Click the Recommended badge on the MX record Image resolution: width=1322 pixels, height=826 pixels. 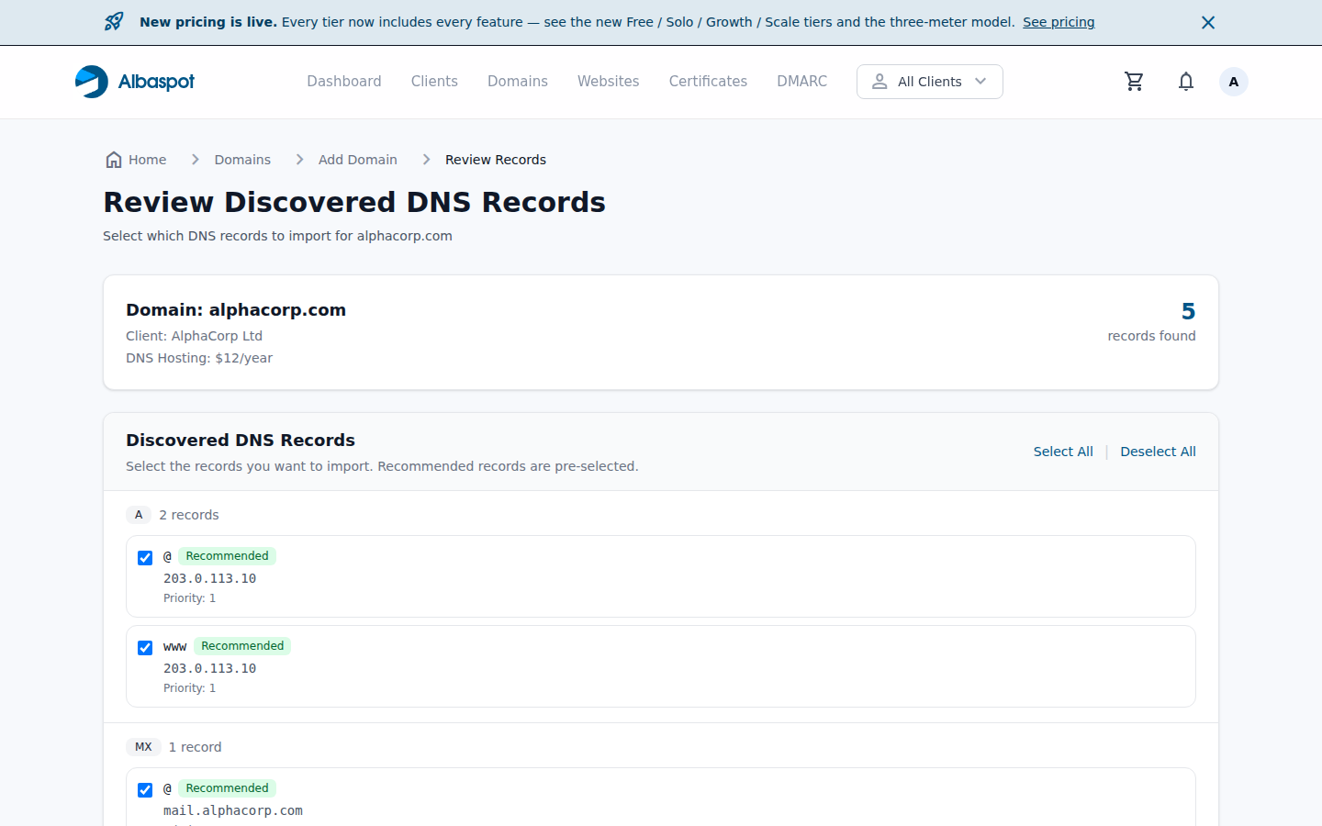[x=227, y=788]
